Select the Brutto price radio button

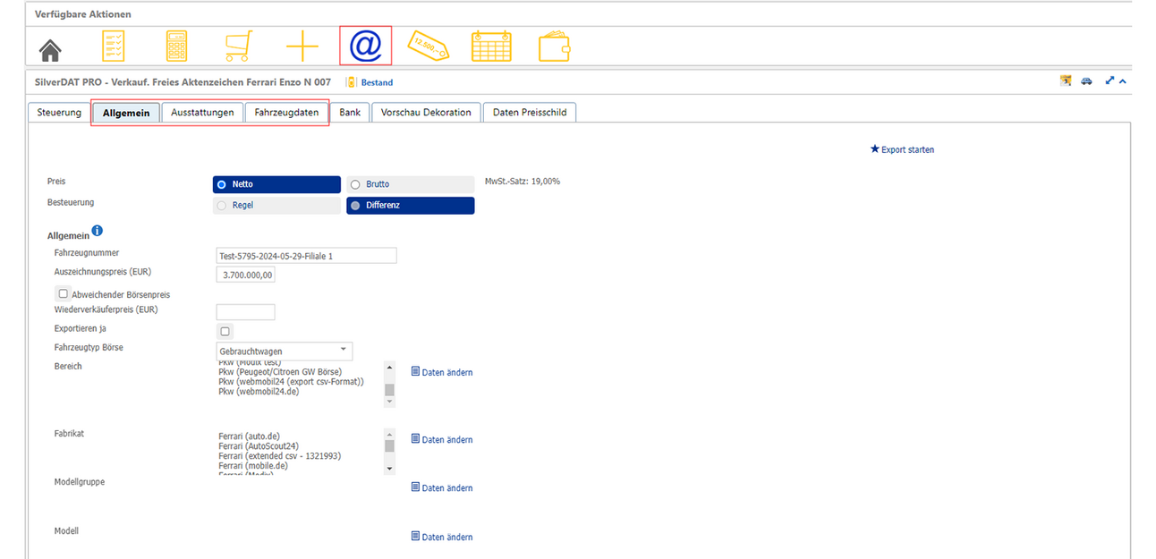[x=355, y=184]
